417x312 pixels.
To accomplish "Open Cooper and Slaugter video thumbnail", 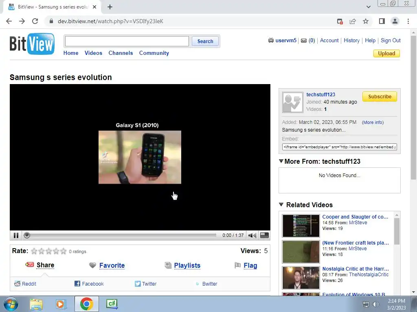I will pyautogui.click(x=301, y=226).
